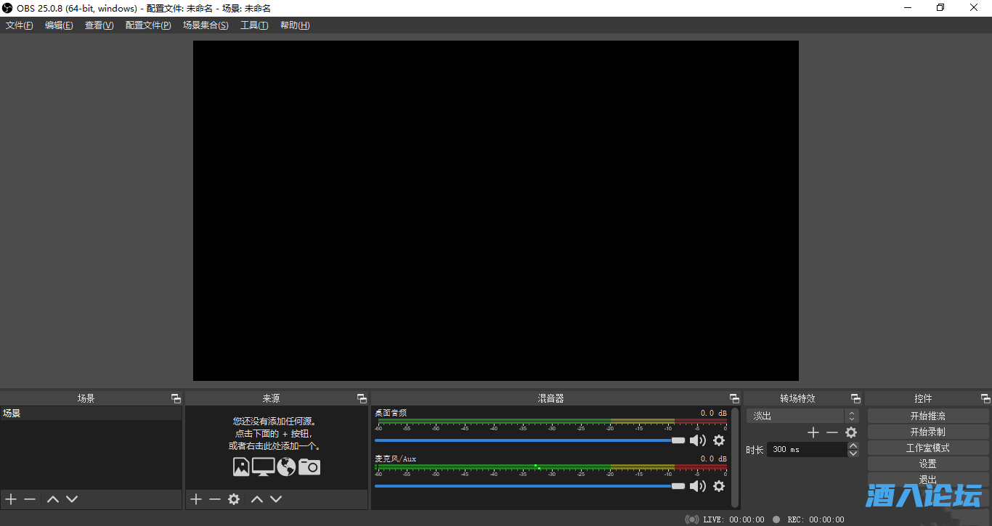Click the 开始录制 button
The width and height of the screenshot is (992, 526).
click(928, 432)
